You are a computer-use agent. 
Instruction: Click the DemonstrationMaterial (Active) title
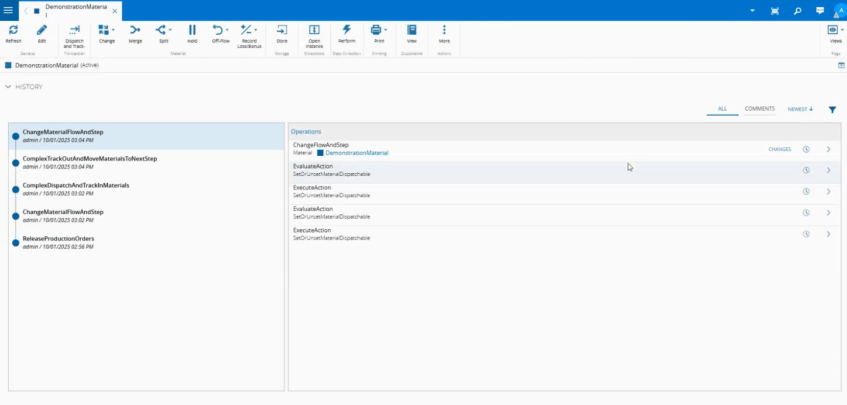[x=57, y=65]
